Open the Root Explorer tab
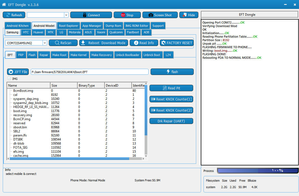 tap(68, 26)
